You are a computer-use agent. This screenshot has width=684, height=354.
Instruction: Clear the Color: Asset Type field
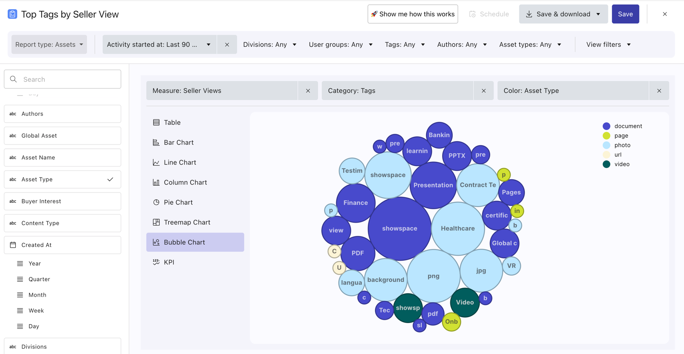coord(659,91)
